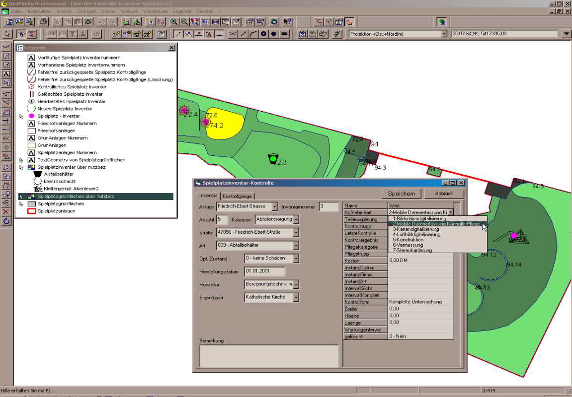
Task: Click the printer icon in the toolbar
Action: coord(43,22)
